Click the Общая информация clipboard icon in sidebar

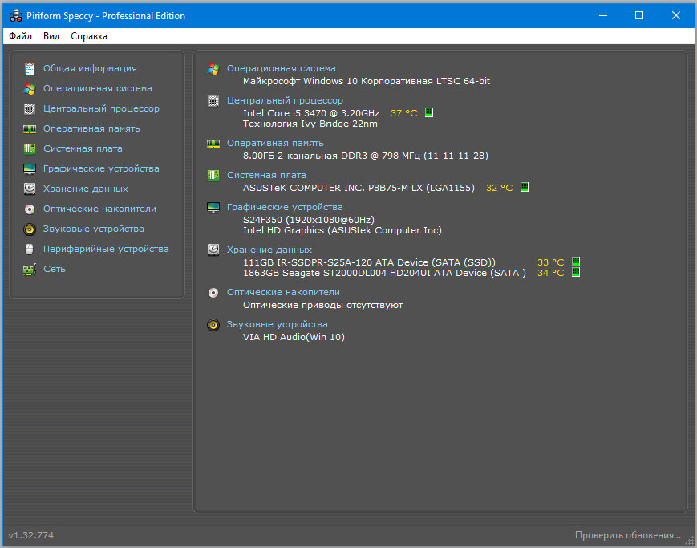click(x=30, y=68)
